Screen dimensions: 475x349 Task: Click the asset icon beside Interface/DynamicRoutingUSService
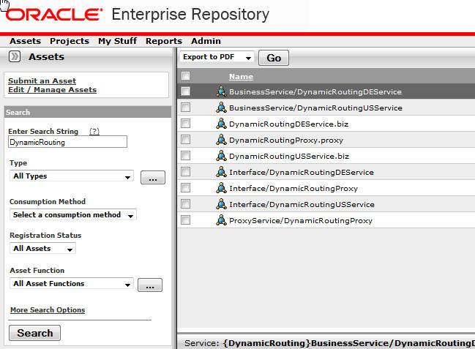[x=221, y=204]
